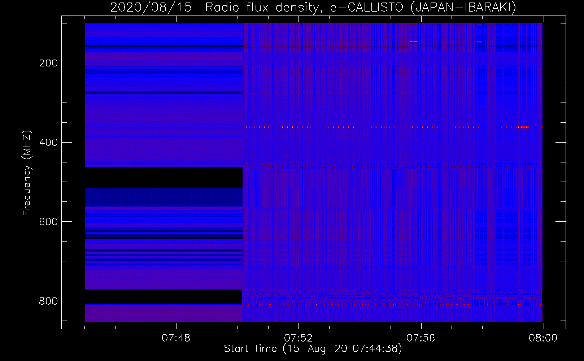Image resolution: width=584 pixels, height=361 pixels.
Task: Click the 08:00 time tick label
Action: (x=543, y=338)
